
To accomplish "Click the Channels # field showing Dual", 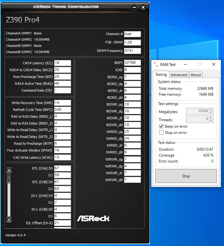I will [x=132, y=34].
